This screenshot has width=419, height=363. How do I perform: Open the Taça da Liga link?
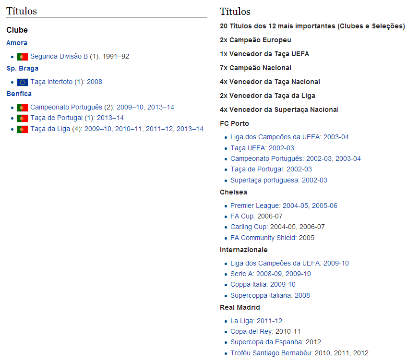pyautogui.click(x=50, y=129)
